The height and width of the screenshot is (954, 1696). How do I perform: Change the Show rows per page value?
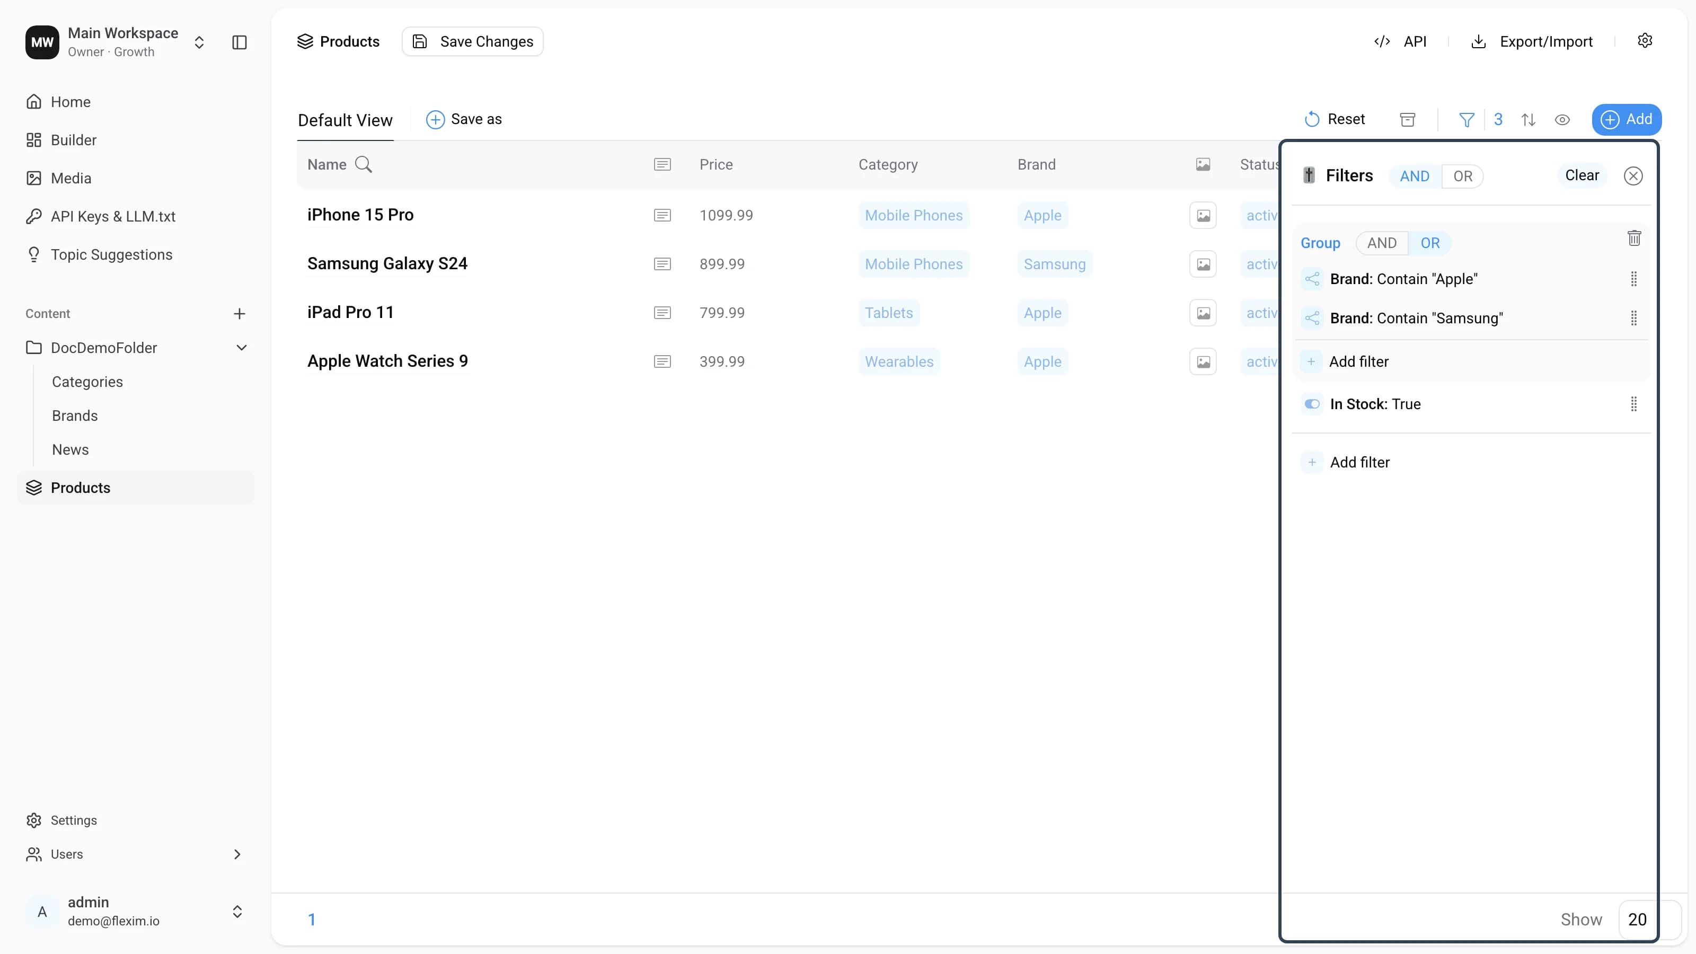point(1649,920)
